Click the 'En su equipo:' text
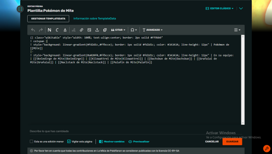272x154 pixels. coord(224,55)
